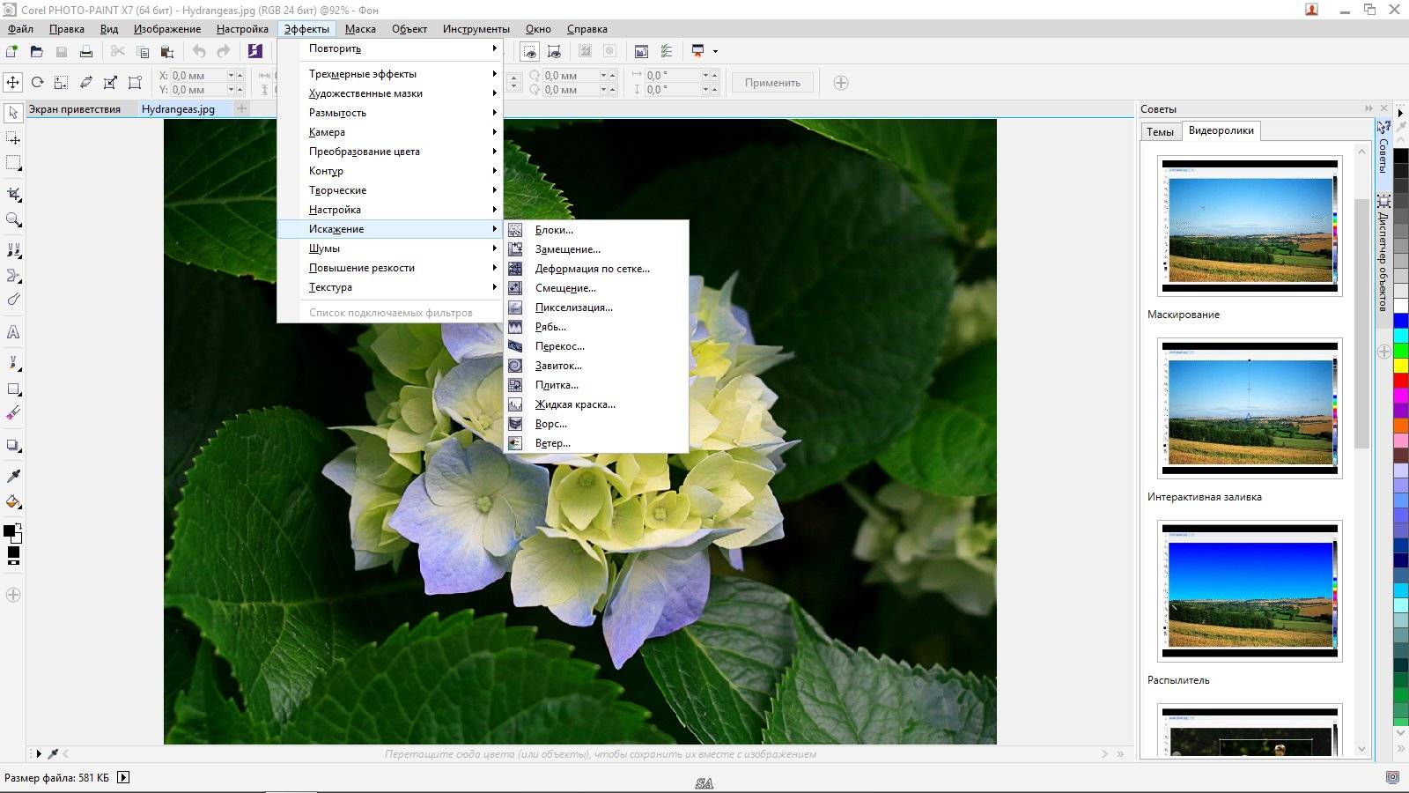
Task: Select Пикселизация in the Искажение submenu
Action: coord(572,307)
